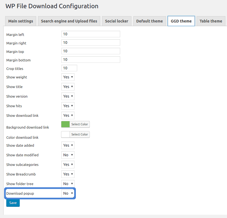Edit the Crop titles field
Screen dimensions: 227x218
pos(69,68)
